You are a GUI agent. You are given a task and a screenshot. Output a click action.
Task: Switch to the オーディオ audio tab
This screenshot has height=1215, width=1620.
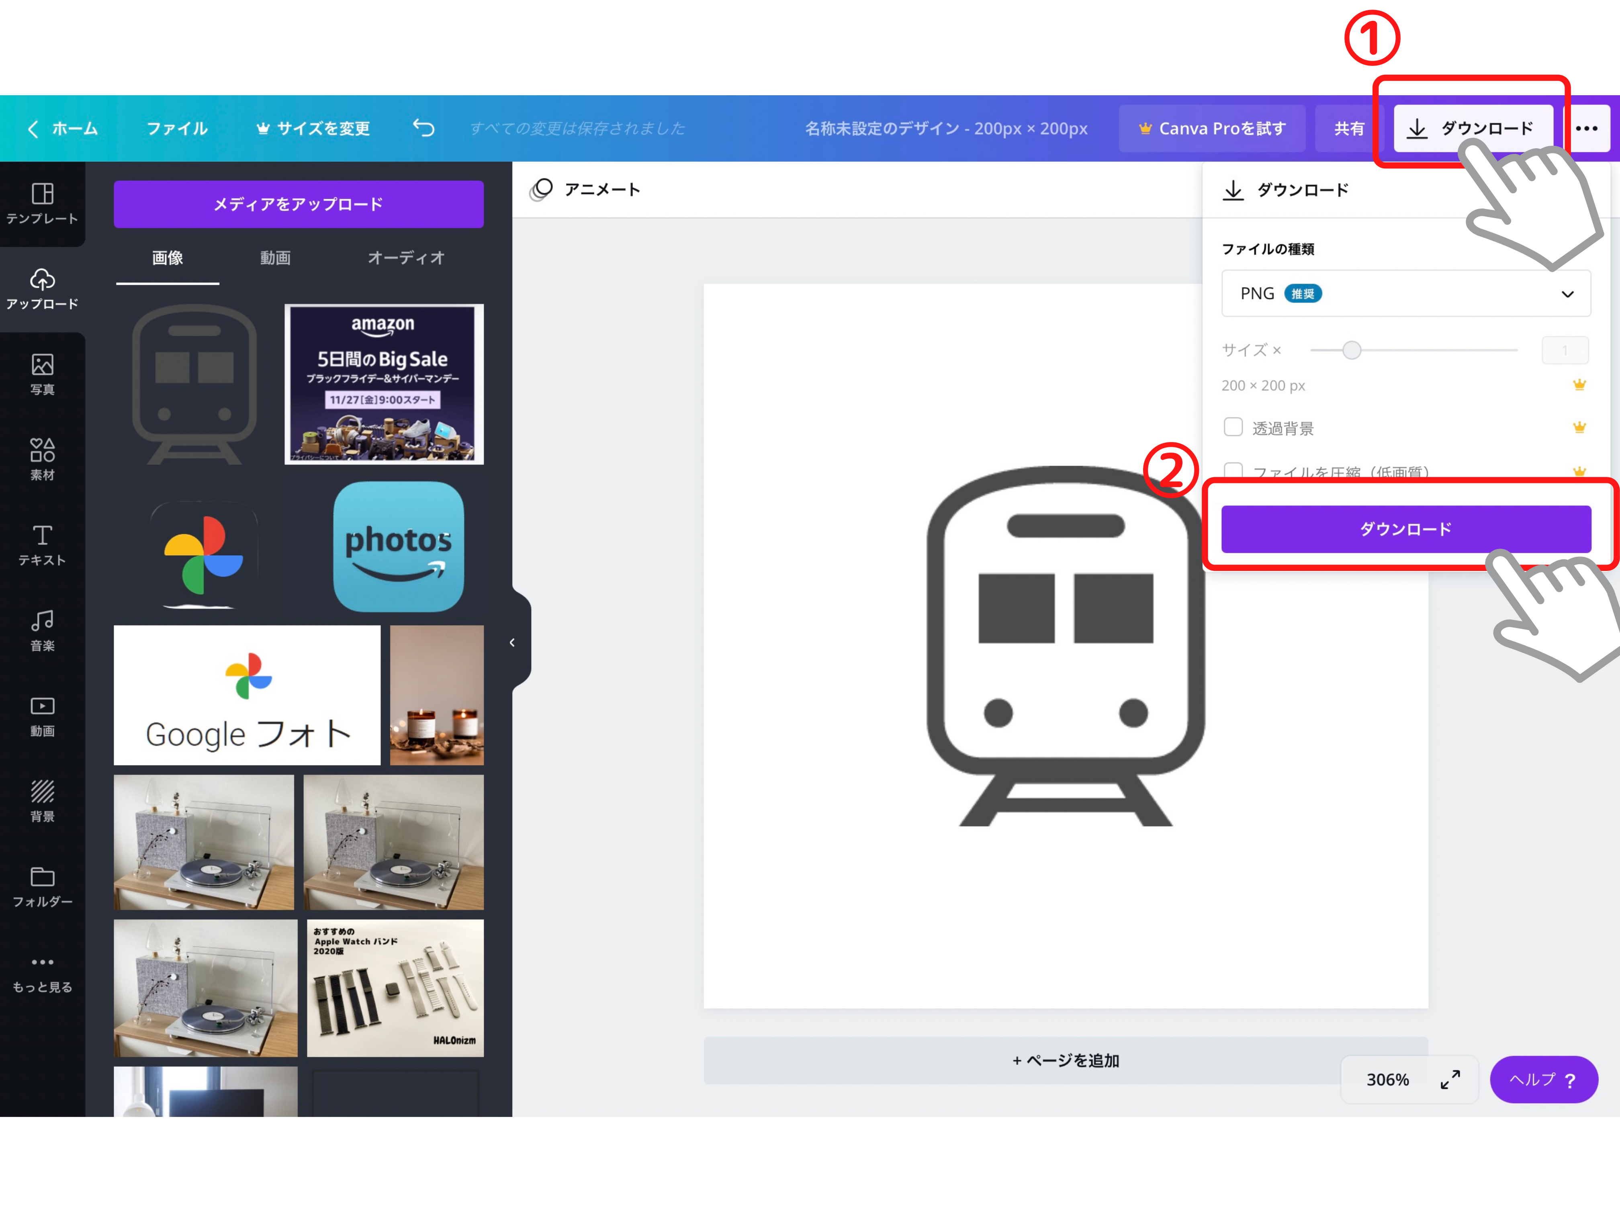click(x=406, y=258)
